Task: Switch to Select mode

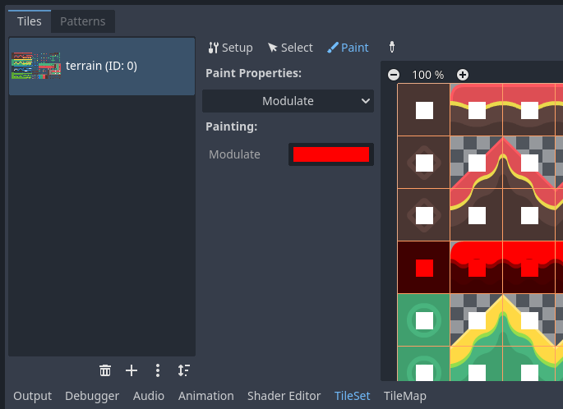Action: point(290,48)
